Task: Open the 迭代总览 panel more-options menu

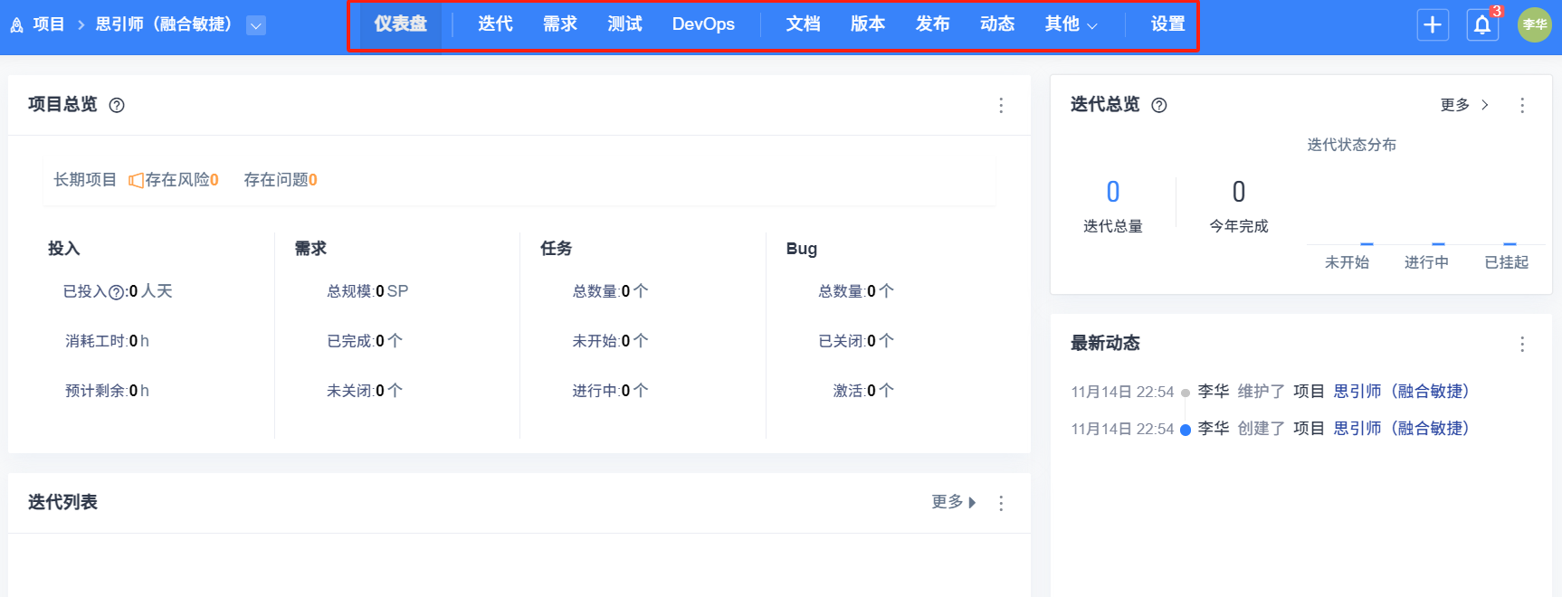Action: [x=1522, y=105]
